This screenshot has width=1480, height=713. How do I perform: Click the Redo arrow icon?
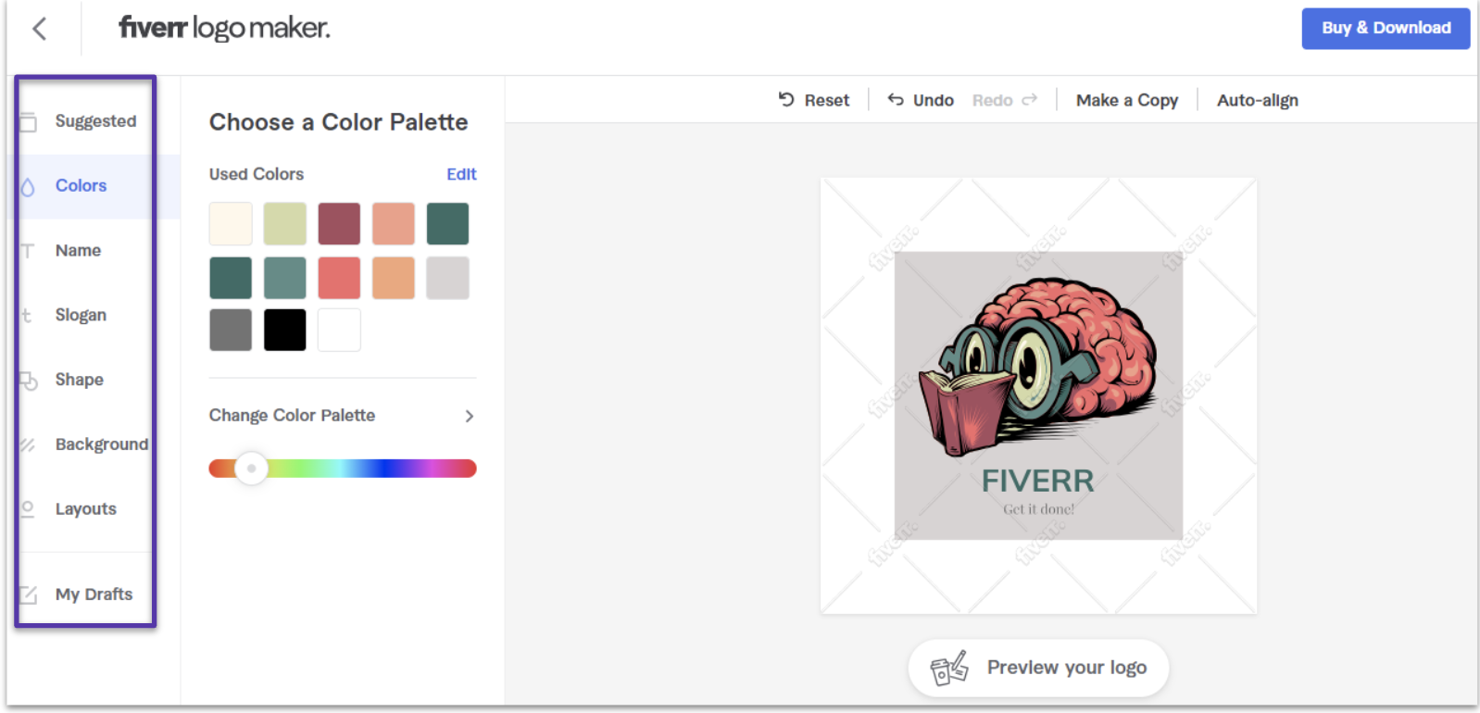[1029, 99]
